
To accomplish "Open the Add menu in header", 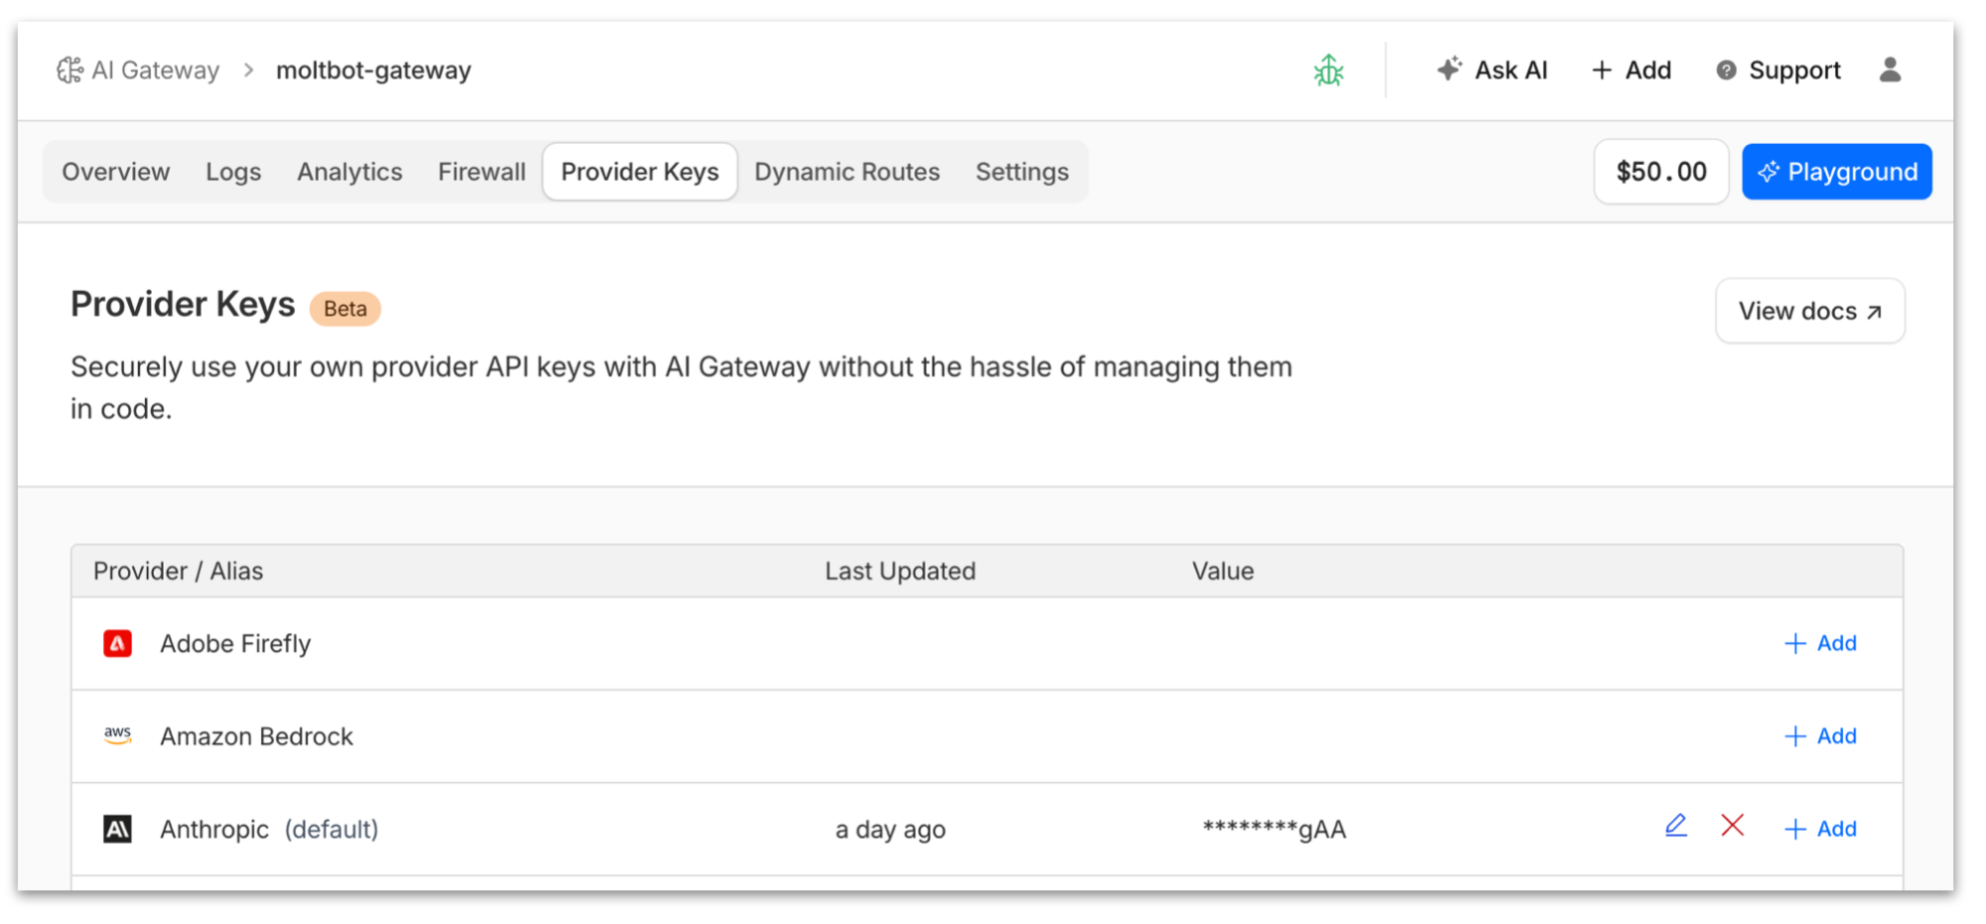I will (x=1631, y=71).
